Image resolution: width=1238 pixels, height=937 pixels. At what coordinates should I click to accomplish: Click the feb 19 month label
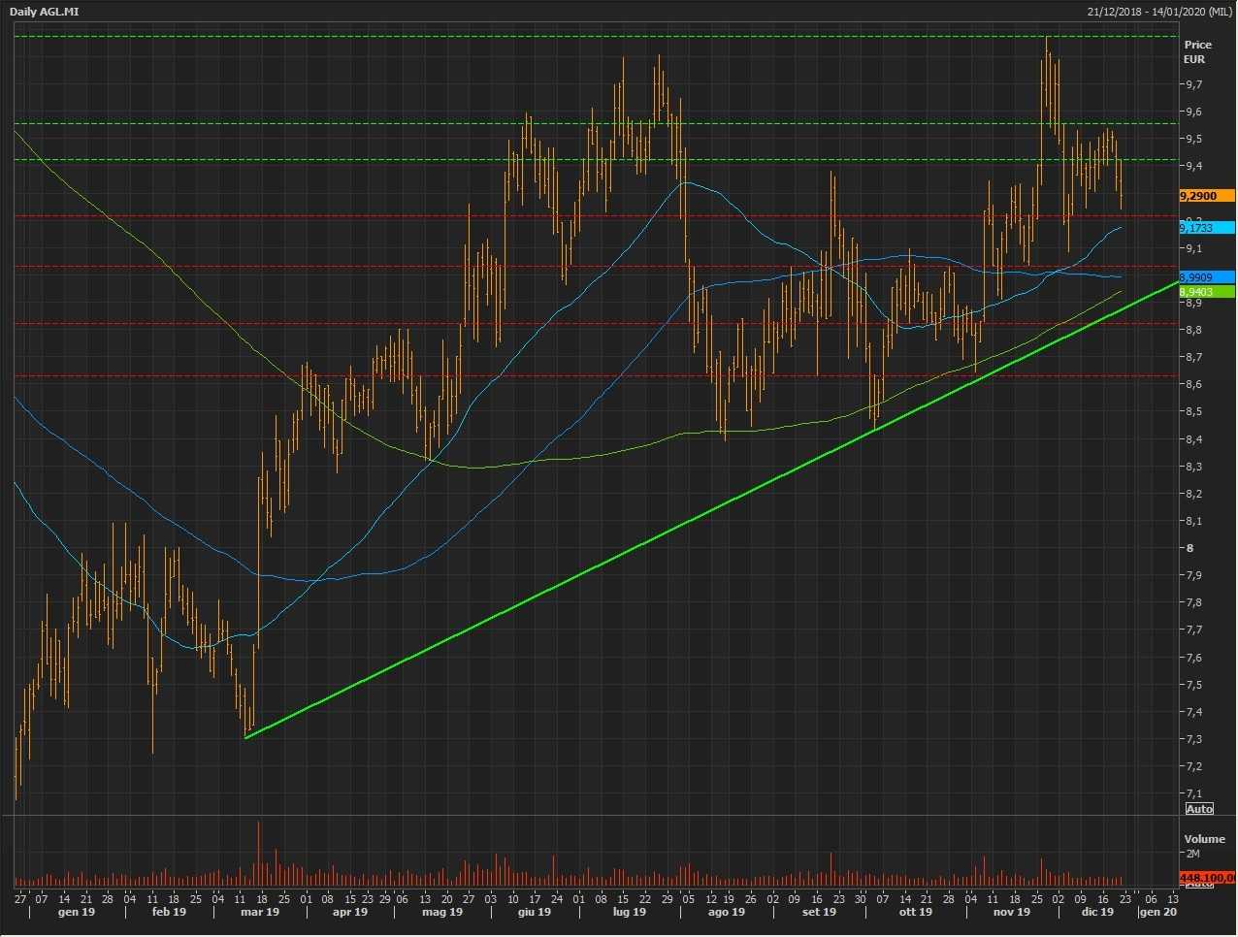tap(168, 912)
